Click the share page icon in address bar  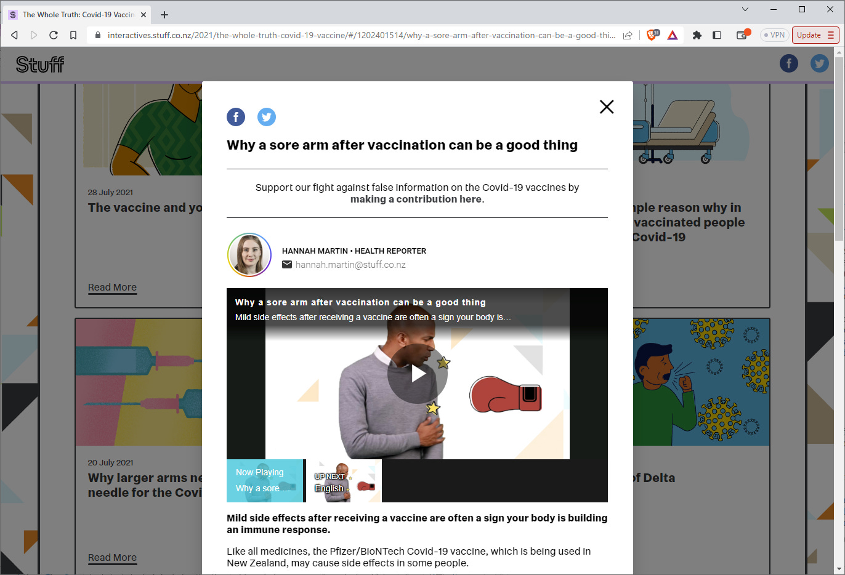(628, 35)
